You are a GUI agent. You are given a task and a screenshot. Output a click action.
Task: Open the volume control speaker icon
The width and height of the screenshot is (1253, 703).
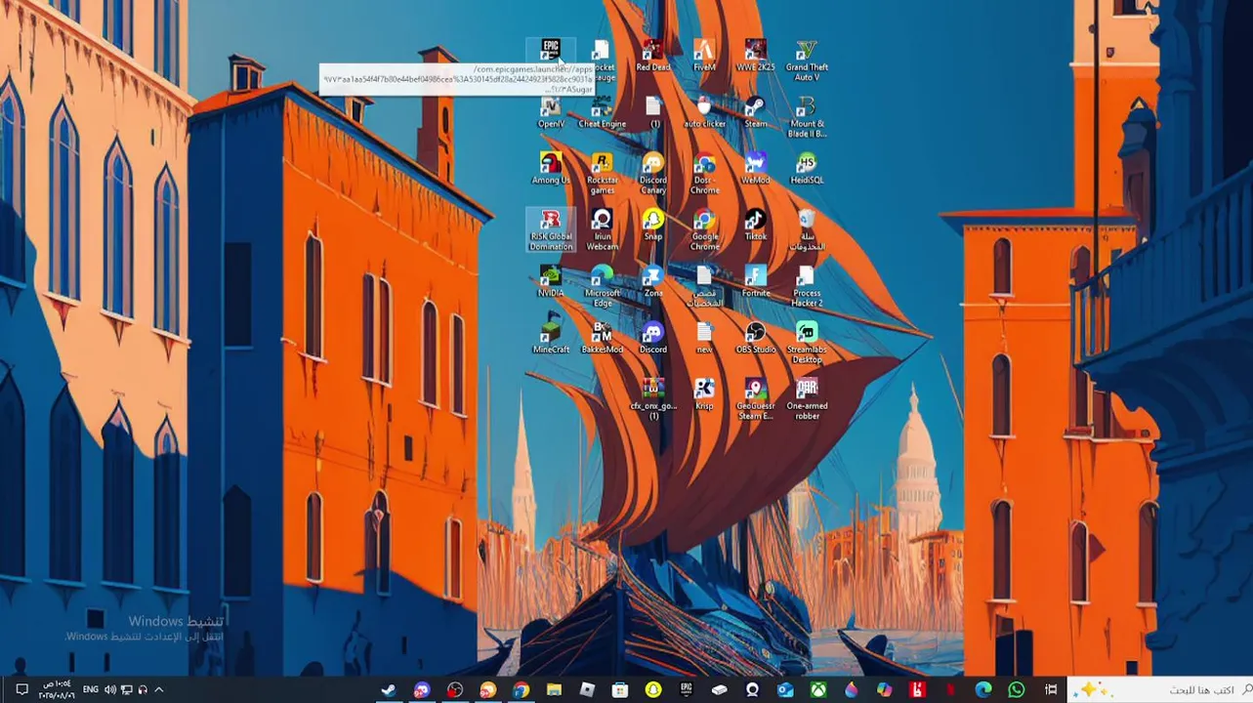click(x=109, y=689)
